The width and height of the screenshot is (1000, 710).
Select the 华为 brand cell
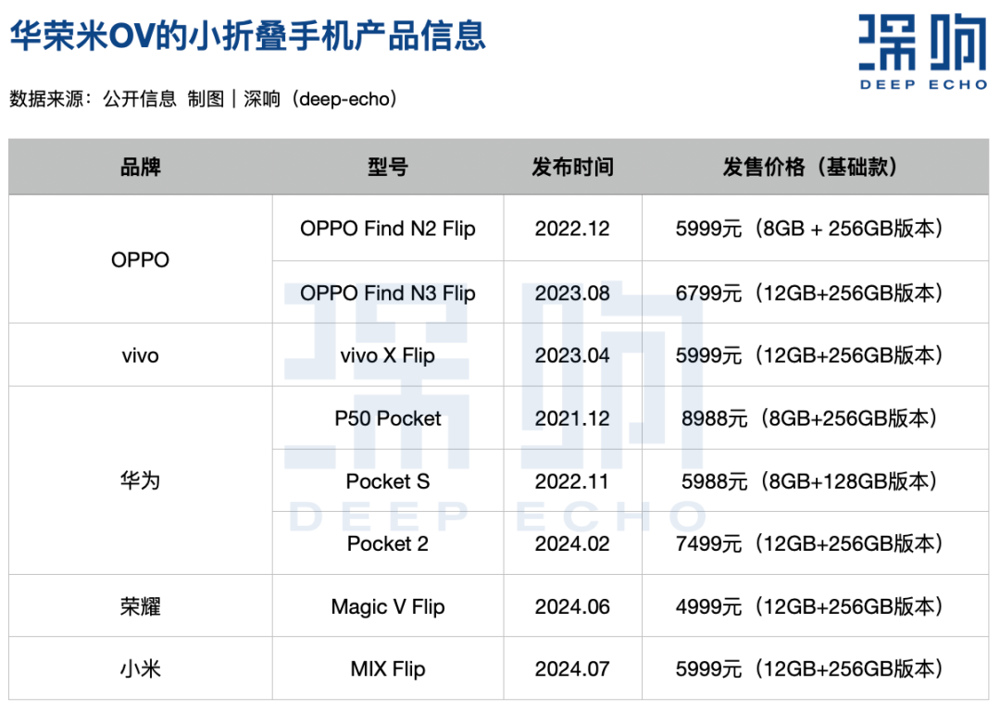pyautogui.click(x=141, y=481)
